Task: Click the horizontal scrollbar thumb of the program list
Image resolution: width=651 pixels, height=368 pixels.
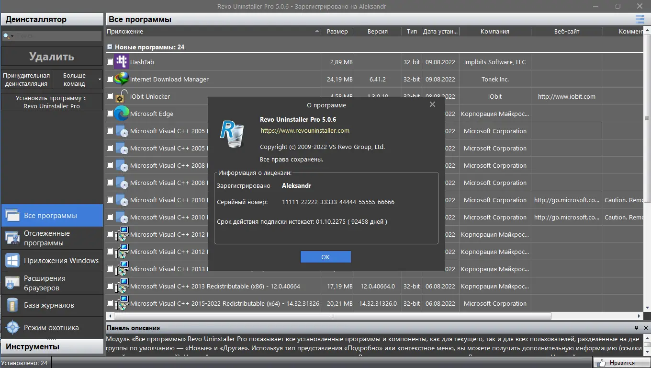Action: [332, 316]
